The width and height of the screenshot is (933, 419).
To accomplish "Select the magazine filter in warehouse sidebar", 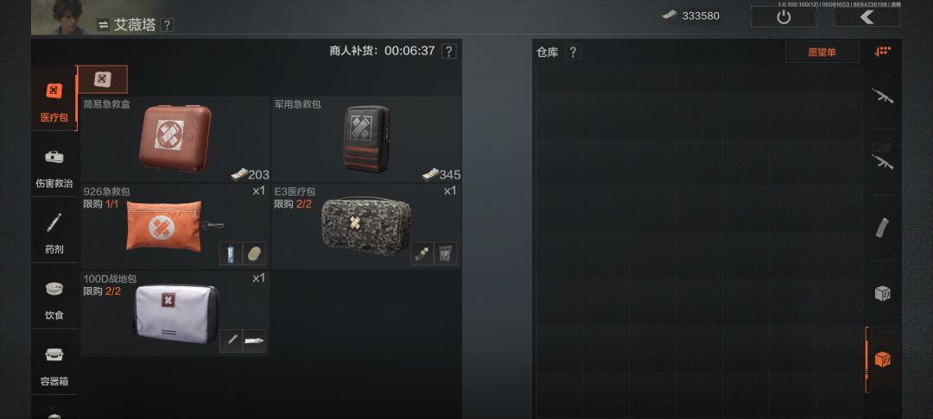I will (x=882, y=228).
